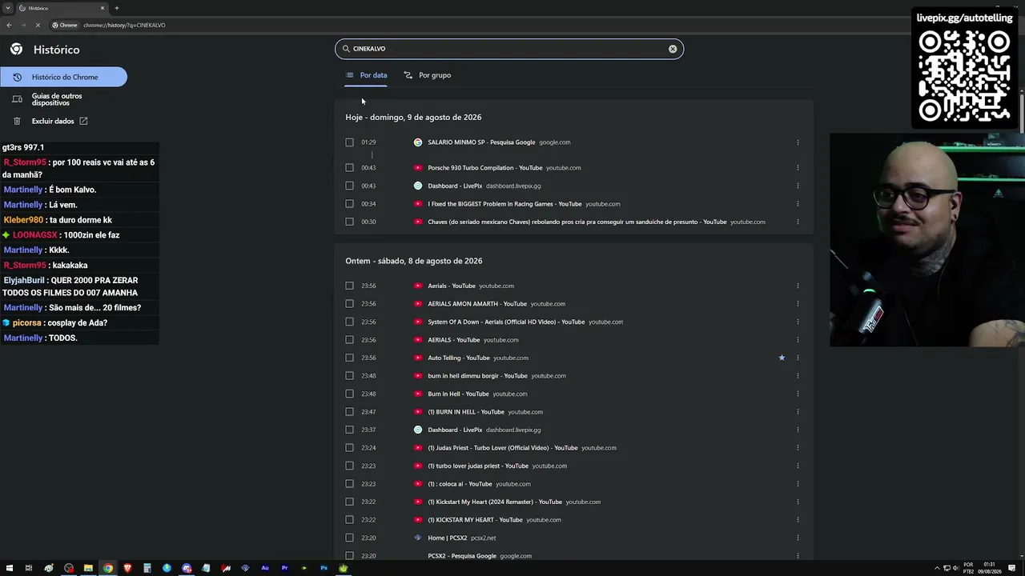Check the (1) BURN IN HELL entry box
Screen dimensions: 1025x576
click(x=349, y=412)
